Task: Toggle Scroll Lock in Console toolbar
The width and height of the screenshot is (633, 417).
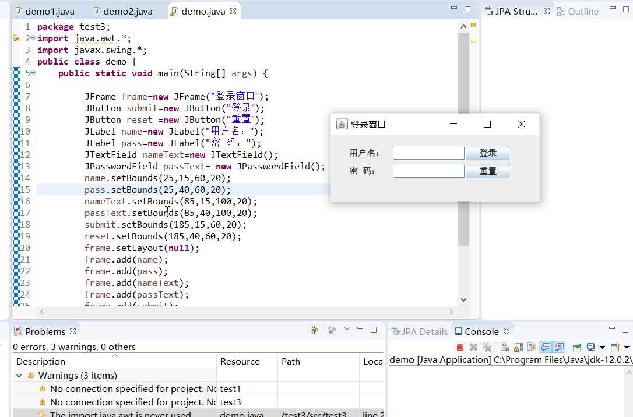Action: [x=518, y=347]
